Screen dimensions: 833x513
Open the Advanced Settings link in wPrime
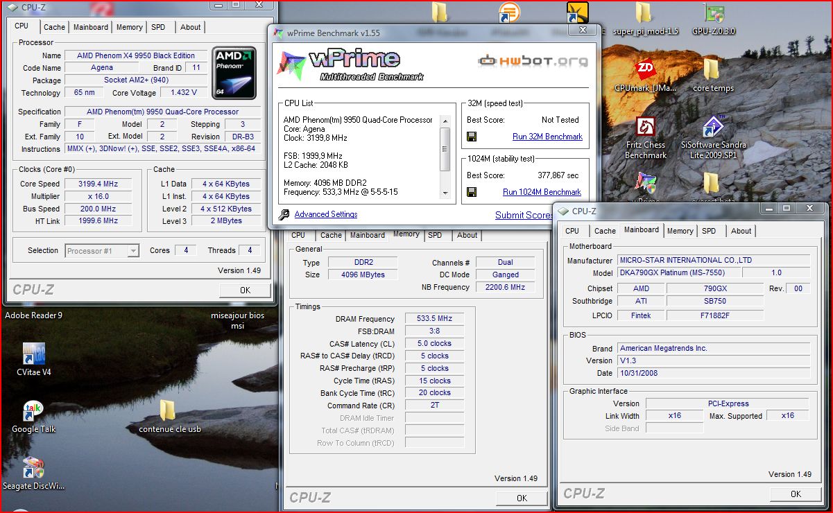tap(326, 214)
